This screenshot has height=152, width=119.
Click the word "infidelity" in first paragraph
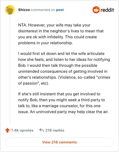pos(56,37)
